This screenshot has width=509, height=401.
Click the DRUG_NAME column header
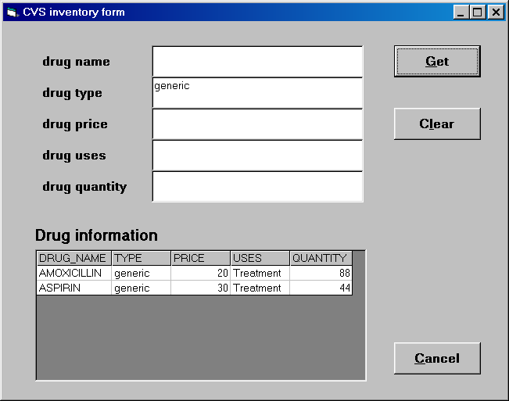click(x=74, y=258)
